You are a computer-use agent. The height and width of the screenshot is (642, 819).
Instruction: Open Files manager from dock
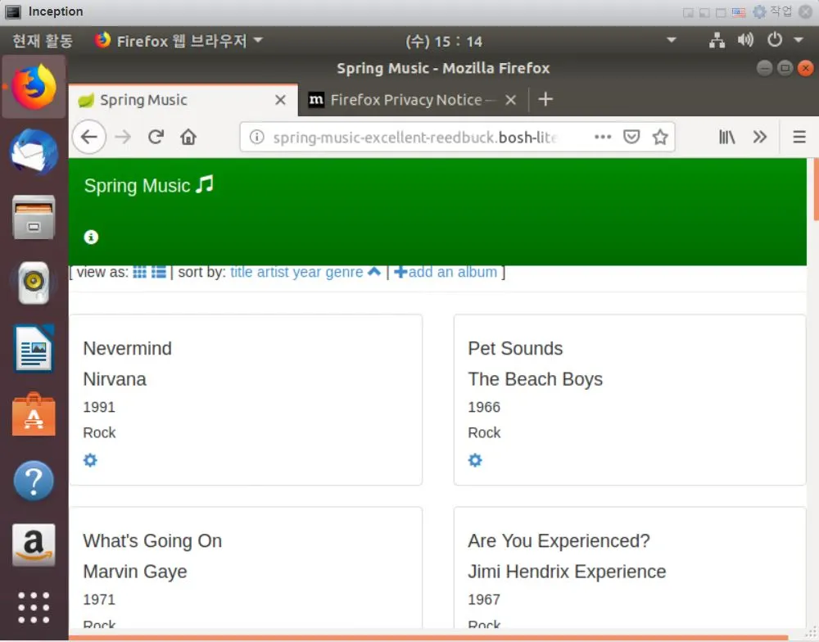click(x=34, y=217)
